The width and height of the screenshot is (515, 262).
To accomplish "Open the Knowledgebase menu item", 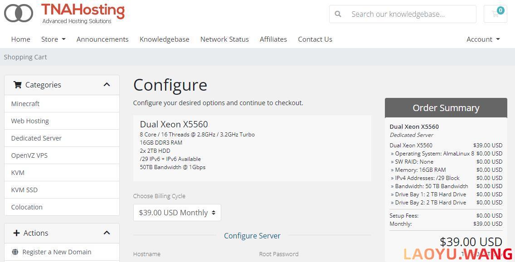I will [164, 39].
